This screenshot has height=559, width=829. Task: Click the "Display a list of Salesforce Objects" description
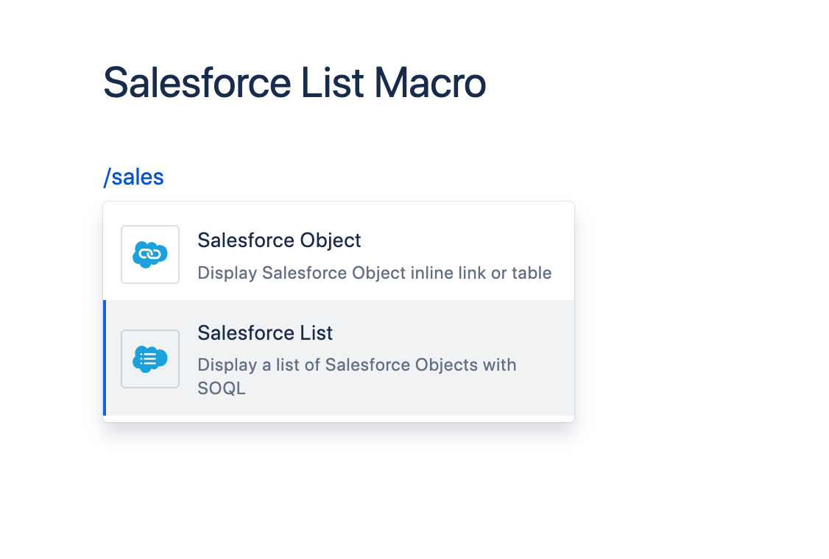(356, 365)
